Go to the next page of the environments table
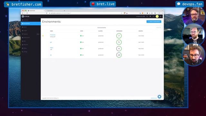The height and width of the screenshot is (116, 206). (x=160, y=28)
